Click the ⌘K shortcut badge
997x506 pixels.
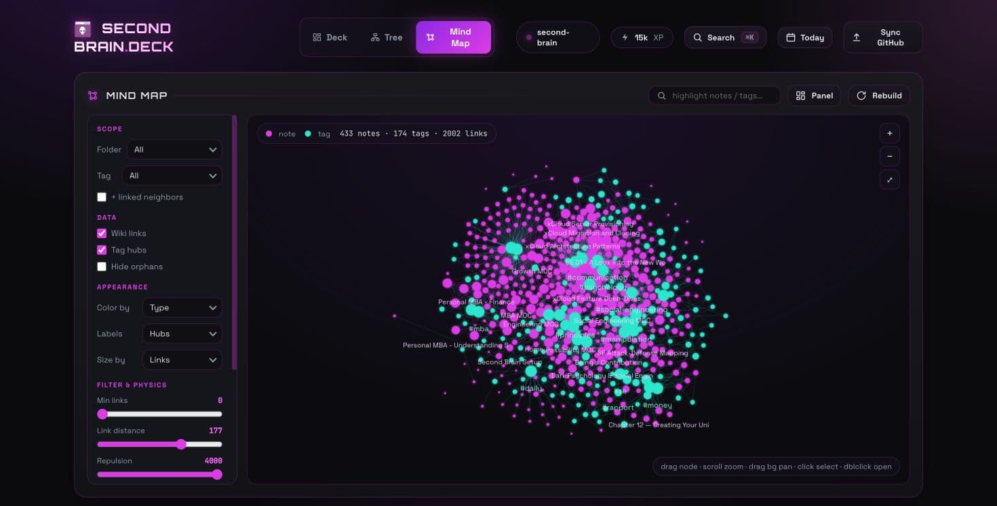tap(749, 37)
